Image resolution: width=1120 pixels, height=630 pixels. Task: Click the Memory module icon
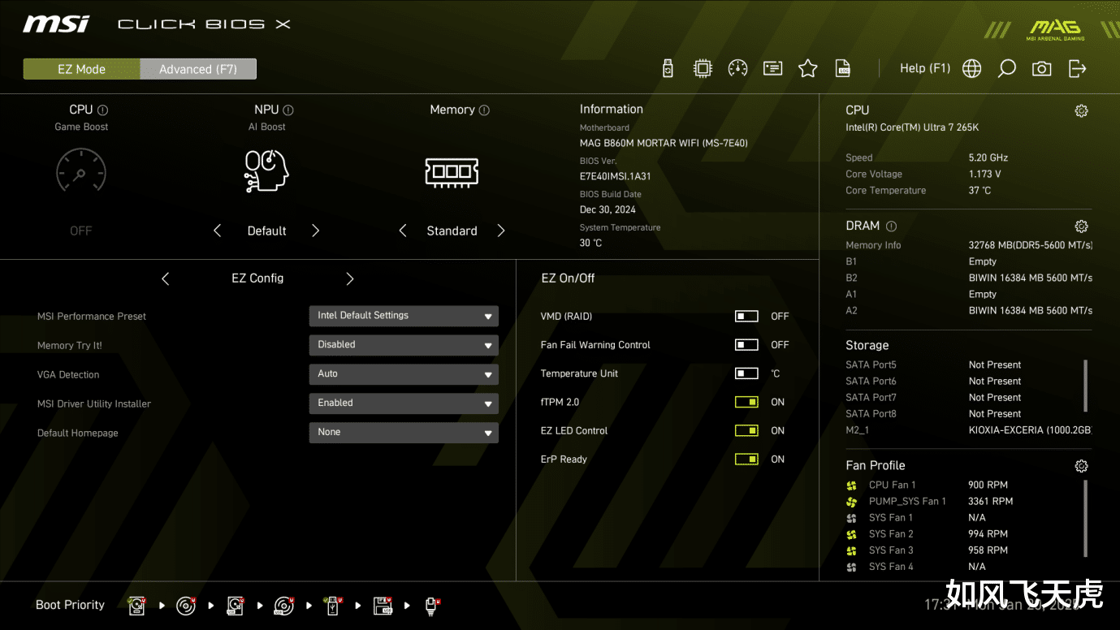point(452,171)
